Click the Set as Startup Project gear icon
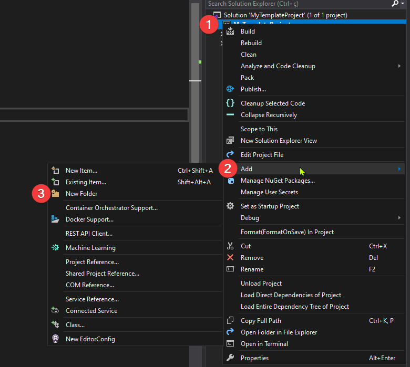410x367 pixels. pyautogui.click(x=230, y=206)
